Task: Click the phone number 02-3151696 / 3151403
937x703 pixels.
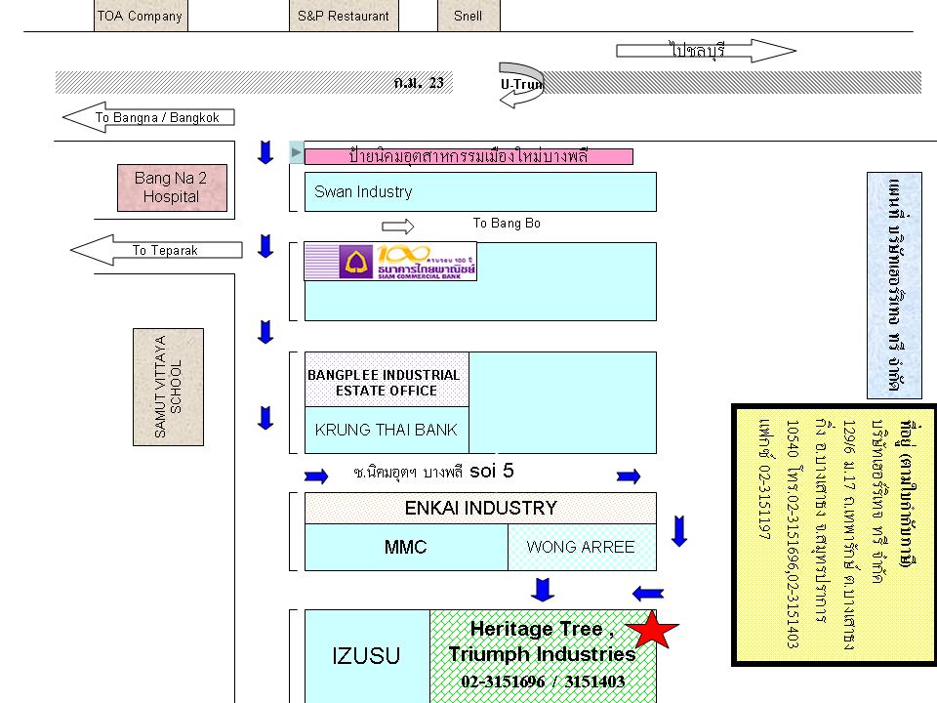Action: tap(543, 682)
